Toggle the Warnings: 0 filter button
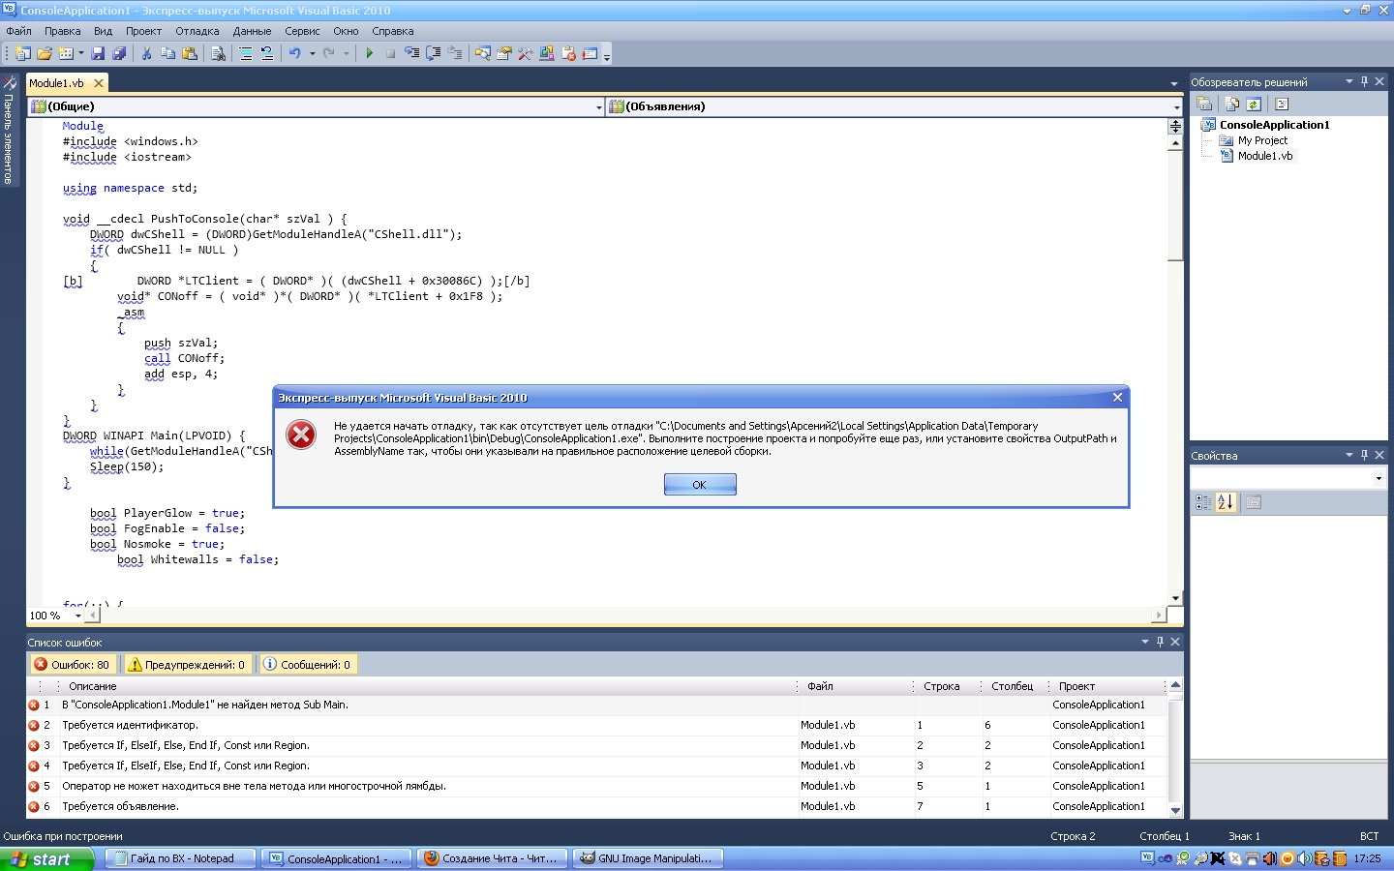 pos(188,665)
